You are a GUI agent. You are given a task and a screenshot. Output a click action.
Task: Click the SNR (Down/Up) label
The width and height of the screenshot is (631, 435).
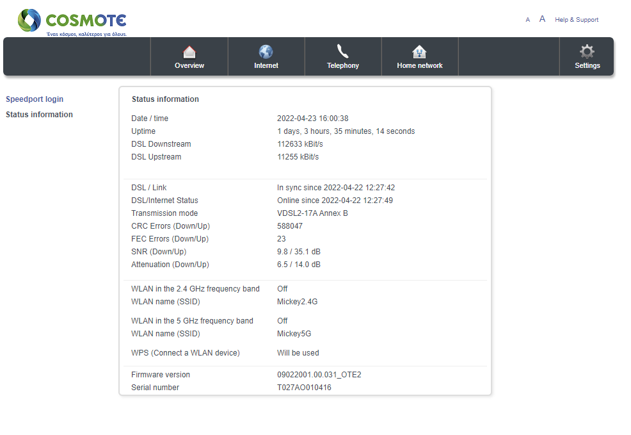click(x=159, y=252)
